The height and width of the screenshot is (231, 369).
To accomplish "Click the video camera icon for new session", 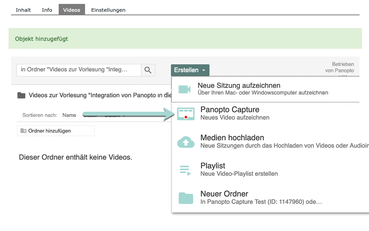I will coord(184,89).
